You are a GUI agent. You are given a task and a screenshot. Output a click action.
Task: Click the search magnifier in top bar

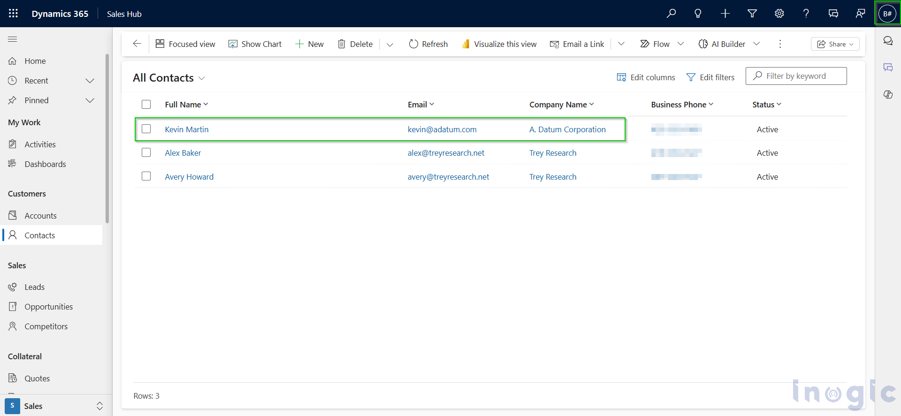click(x=671, y=14)
